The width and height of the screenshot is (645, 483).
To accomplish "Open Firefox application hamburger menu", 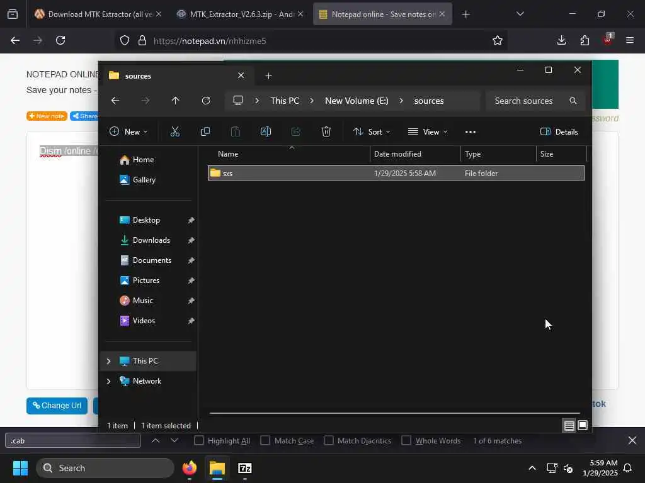I will 629,40.
